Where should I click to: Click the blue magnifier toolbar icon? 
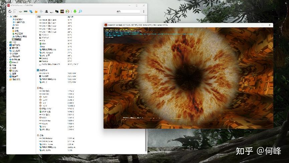[80, 11]
